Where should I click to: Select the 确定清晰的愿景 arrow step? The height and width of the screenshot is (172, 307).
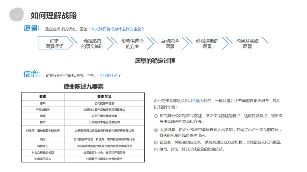(x=207, y=44)
